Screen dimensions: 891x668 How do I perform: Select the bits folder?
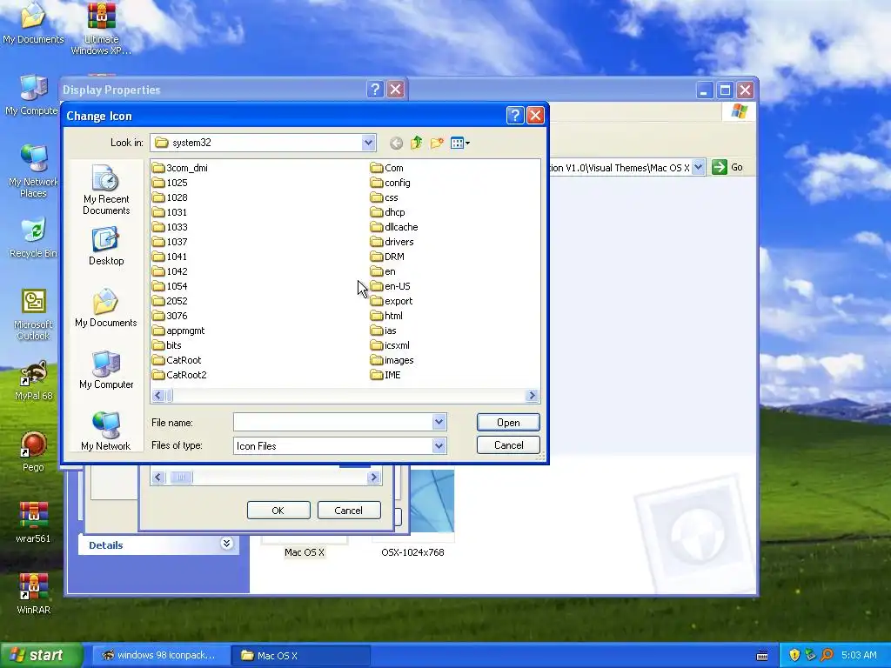167,344
